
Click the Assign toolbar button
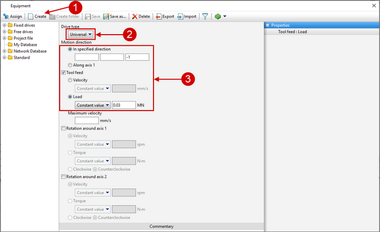(13, 16)
